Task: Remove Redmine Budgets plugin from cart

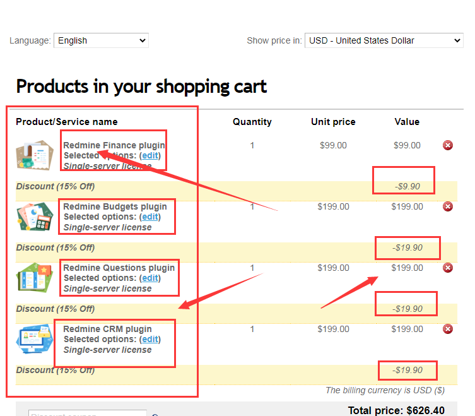Action: [x=448, y=206]
